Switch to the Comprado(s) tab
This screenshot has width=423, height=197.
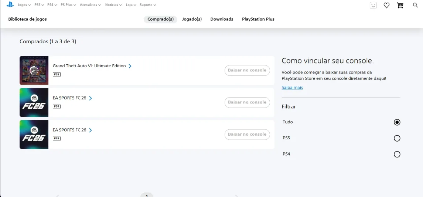tap(160, 19)
